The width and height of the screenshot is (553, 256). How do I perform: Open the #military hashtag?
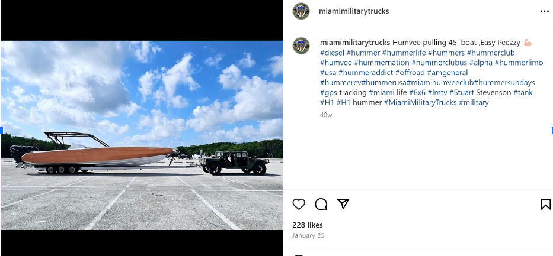[474, 103]
